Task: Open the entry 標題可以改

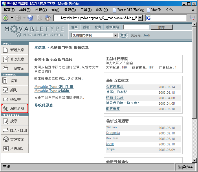Action: pos(115,97)
